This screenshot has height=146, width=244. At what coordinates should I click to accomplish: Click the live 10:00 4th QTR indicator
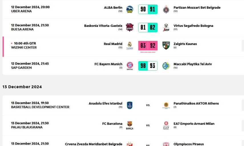click(25, 44)
